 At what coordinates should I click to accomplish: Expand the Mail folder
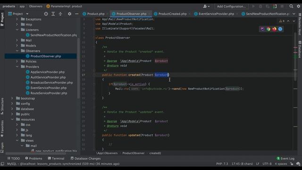point(17,40)
